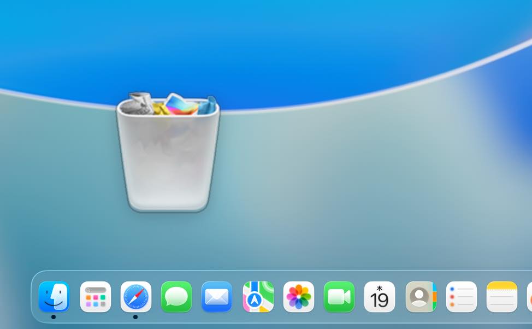Click the Dock's empty left edge padding
This screenshot has width=532, height=329.
click(x=34, y=297)
